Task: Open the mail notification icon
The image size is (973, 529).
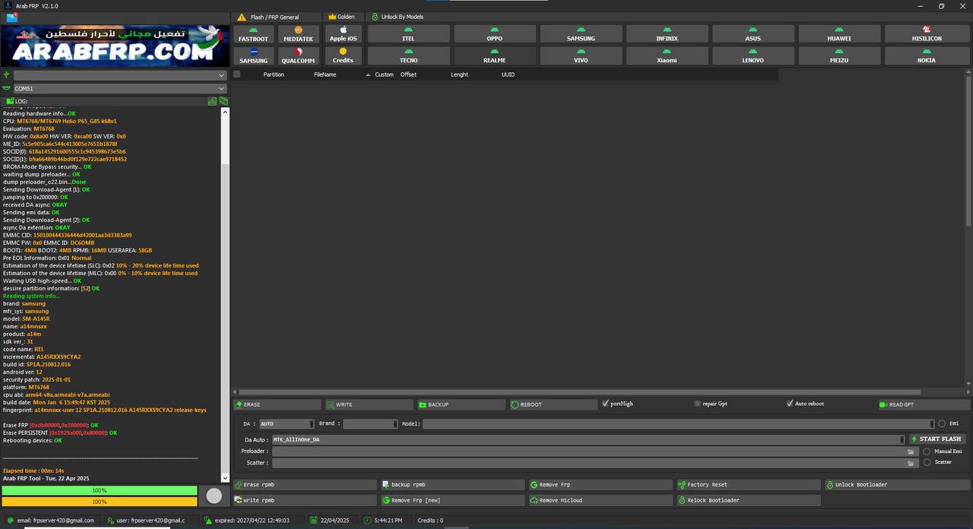Action: [x=11, y=17]
